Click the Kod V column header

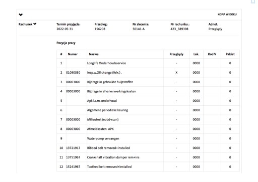(x=212, y=54)
